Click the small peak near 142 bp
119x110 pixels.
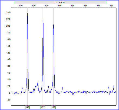tap(62, 87)
